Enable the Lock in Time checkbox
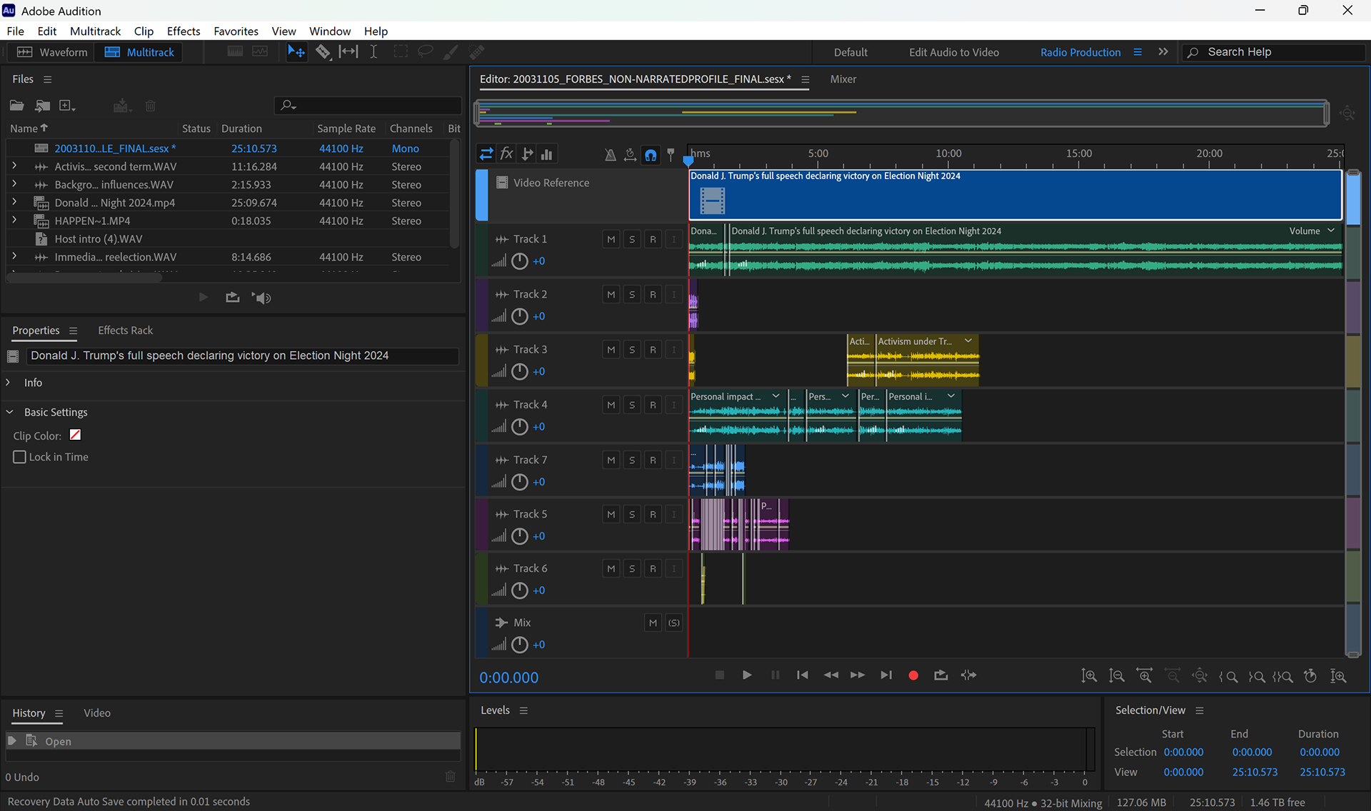 (20, 457)
